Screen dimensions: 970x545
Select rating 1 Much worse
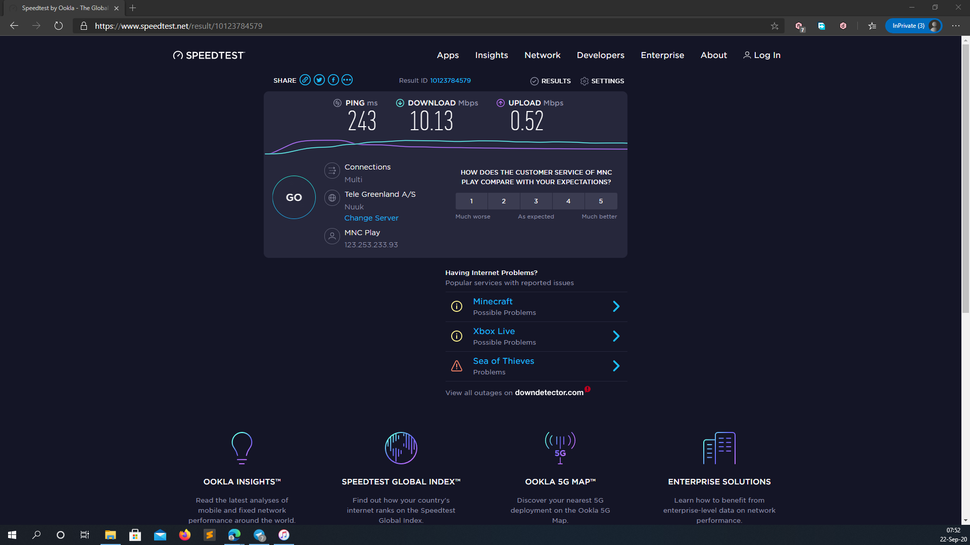point(471,201)
